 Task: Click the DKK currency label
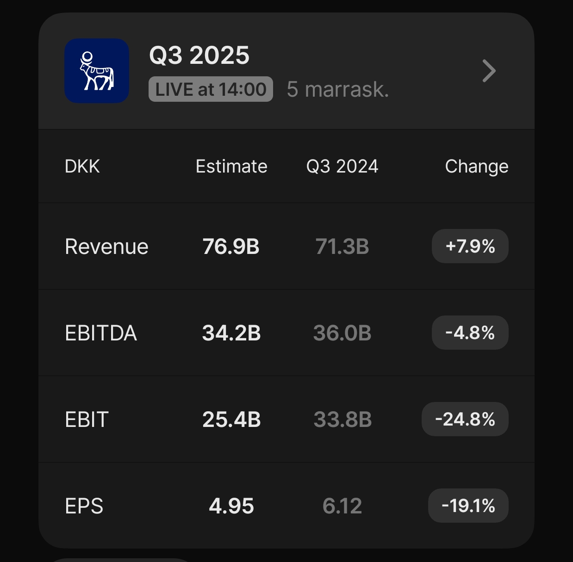point(82,166)
